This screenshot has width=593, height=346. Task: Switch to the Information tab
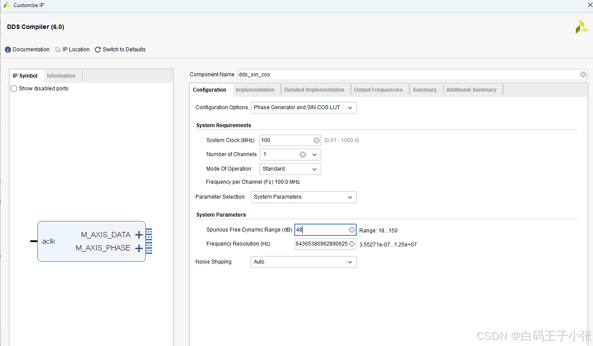click(x=61, y=76)
